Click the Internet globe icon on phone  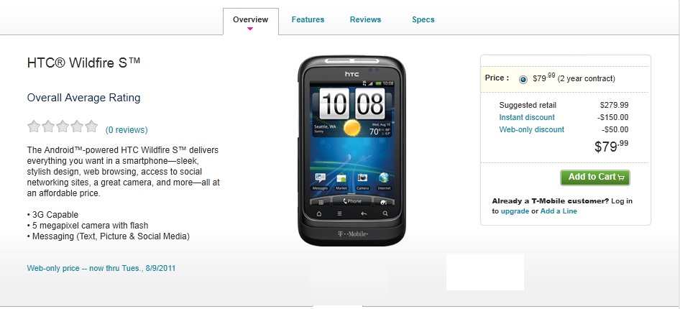tap(384, 181)
